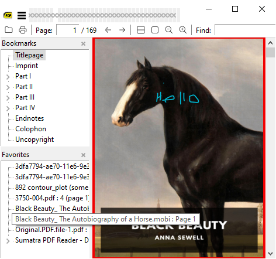Screen dimensions: 276x259
Task: Open the Black Beauty_ The Autobiography favorite
Action: [x=52, y=209]
